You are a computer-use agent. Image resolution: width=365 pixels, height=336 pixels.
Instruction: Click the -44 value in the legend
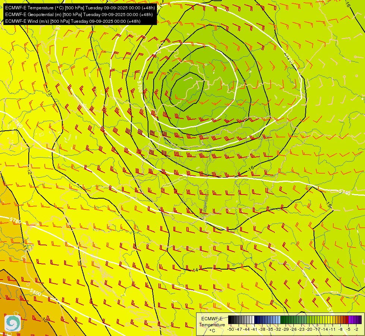(246, 329)
